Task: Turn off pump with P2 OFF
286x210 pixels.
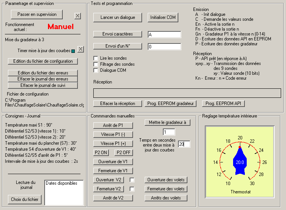Action: (124, 153)
